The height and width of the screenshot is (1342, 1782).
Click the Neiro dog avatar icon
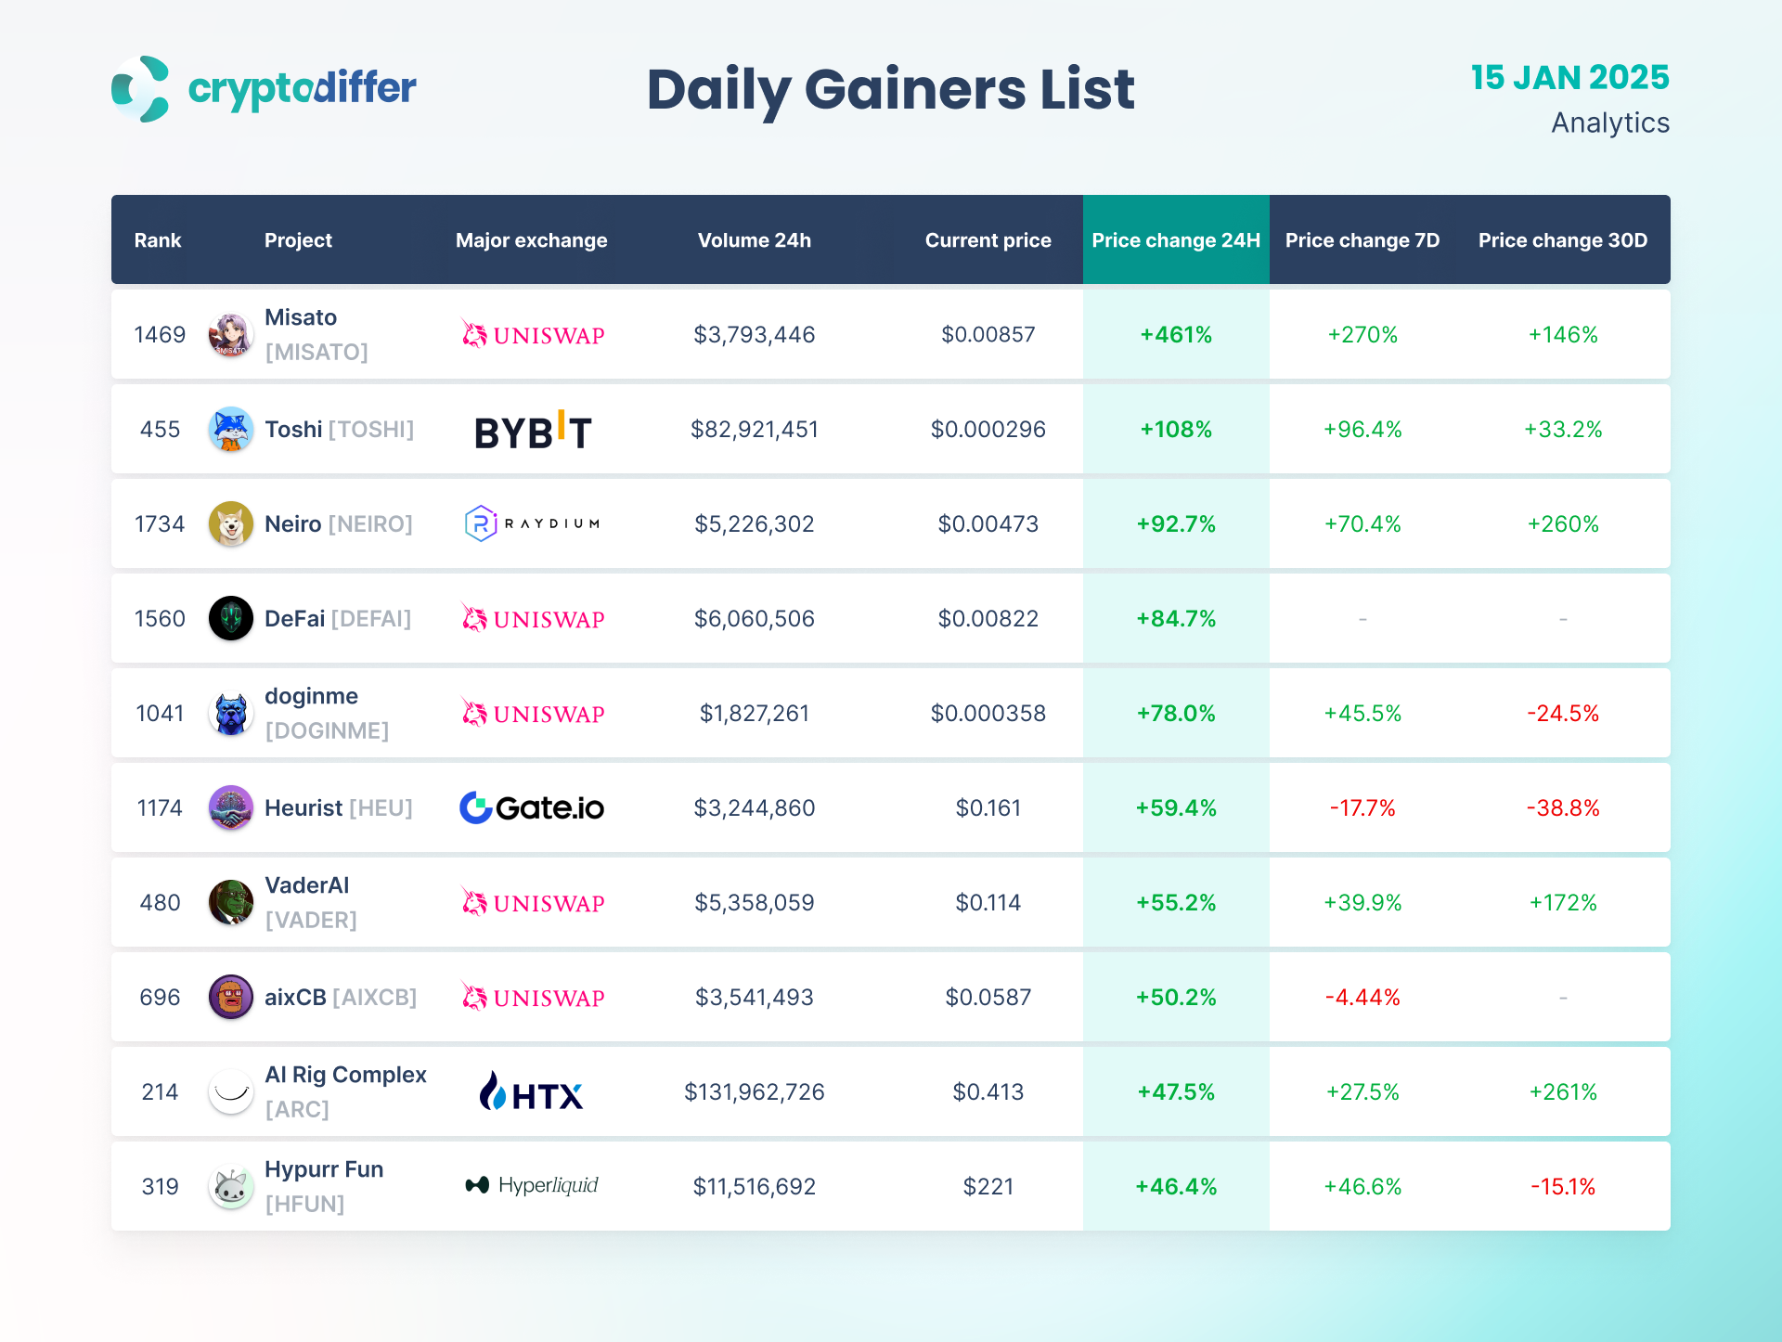pyautogui.click(x=230, y=524)
